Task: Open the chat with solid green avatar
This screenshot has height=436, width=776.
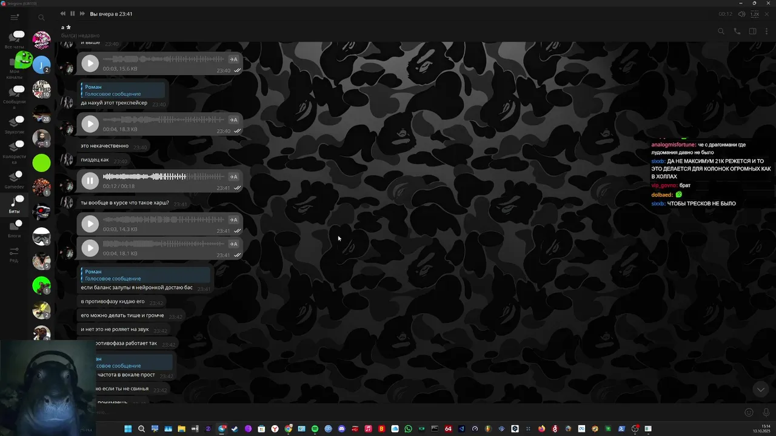Action: click(41, 163)
